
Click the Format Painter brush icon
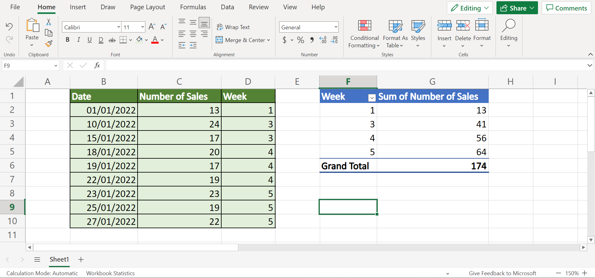(49, 44)
